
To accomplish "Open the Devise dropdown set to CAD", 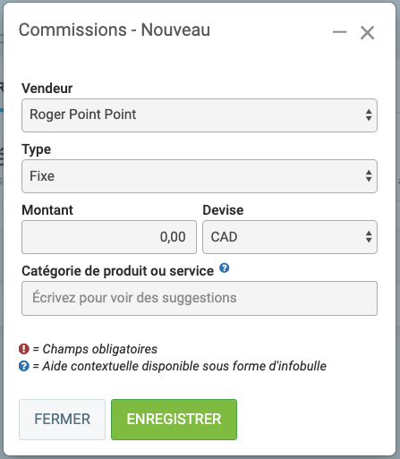I will tap(290, 237).
